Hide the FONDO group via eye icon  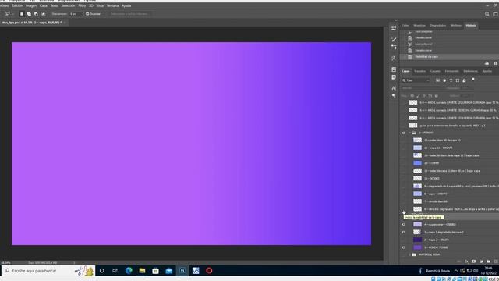pos(404,133)
